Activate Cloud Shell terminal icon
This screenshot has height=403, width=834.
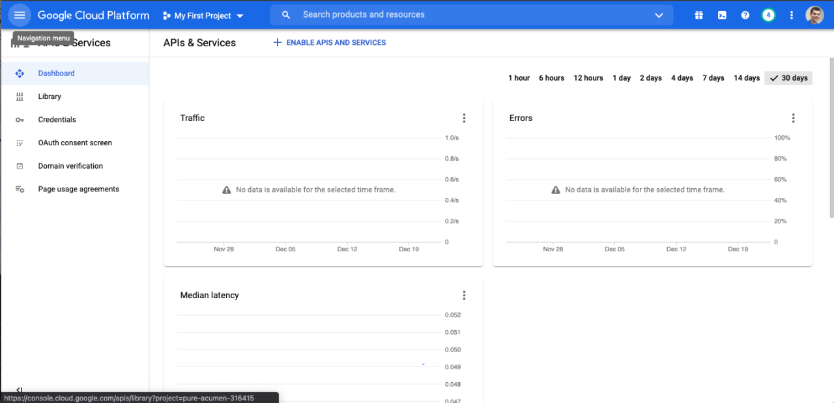point(722,15)
